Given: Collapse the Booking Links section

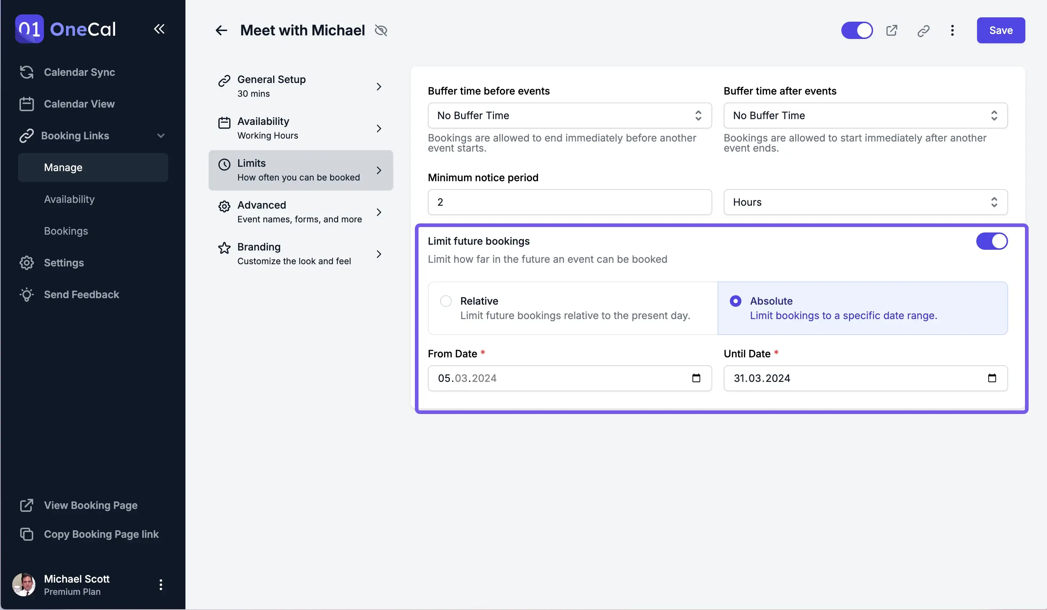Looking at the screenshot, I should (x=161, y=135).
